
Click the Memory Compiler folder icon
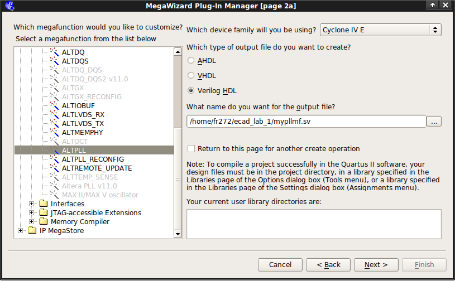point(44,221)
